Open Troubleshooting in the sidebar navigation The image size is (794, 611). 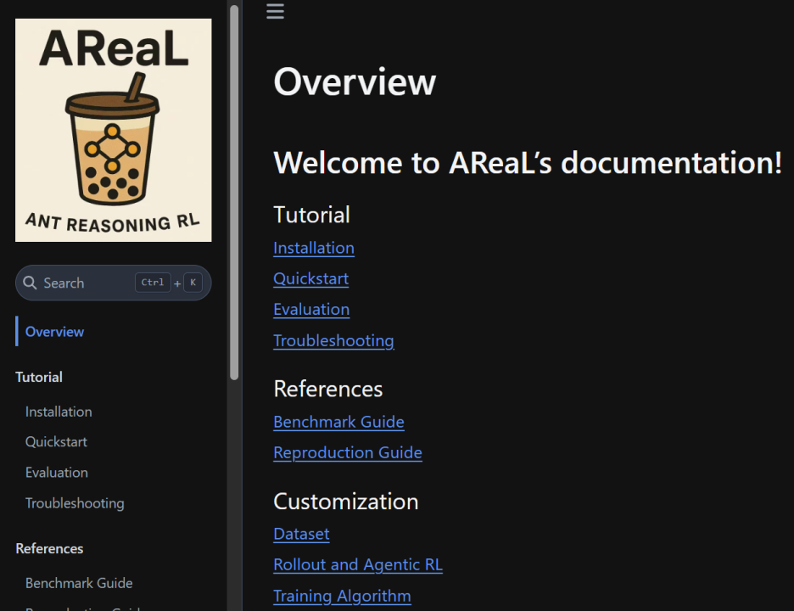75,503
